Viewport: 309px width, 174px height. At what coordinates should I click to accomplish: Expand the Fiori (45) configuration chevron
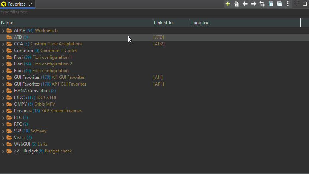point(3,71)
